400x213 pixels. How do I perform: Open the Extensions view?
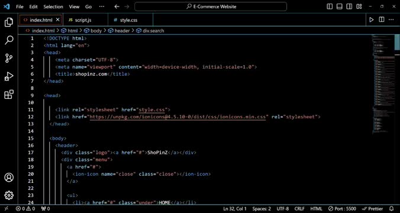click(x=9, y=95)
